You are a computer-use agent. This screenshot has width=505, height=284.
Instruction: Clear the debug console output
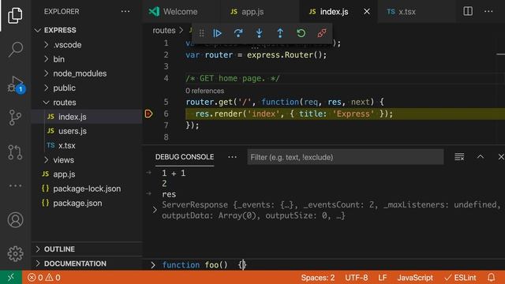459,157
